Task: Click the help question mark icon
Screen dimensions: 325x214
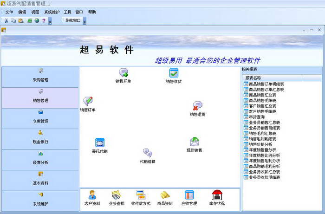Action: 44,20
